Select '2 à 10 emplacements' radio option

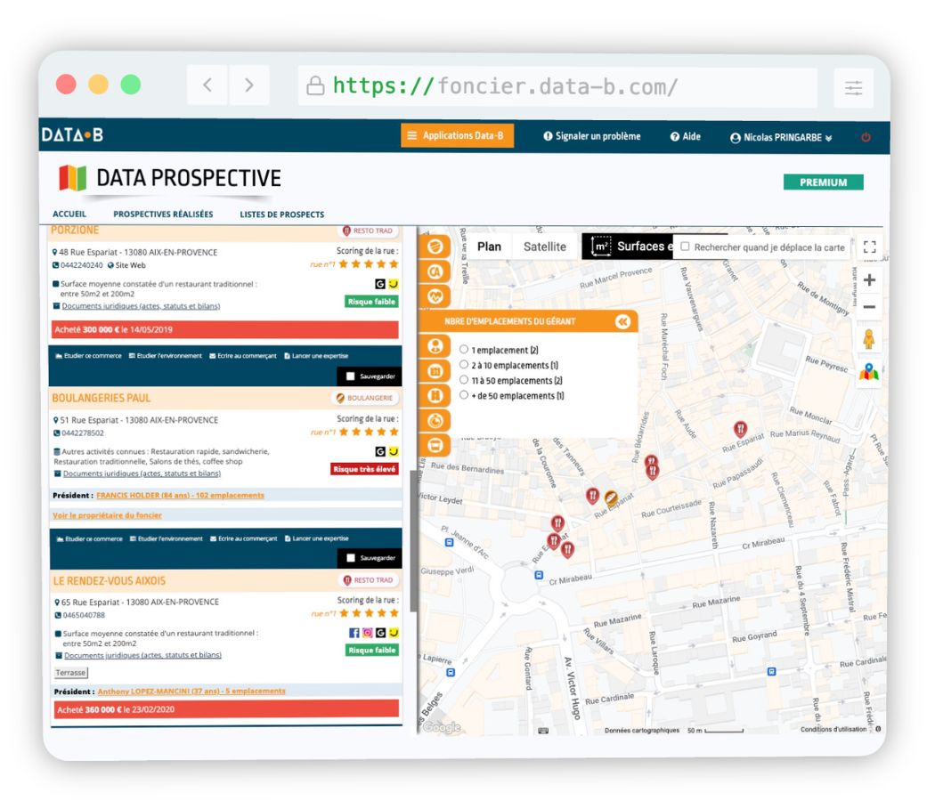pyautogui.click(x=463, y=364)
